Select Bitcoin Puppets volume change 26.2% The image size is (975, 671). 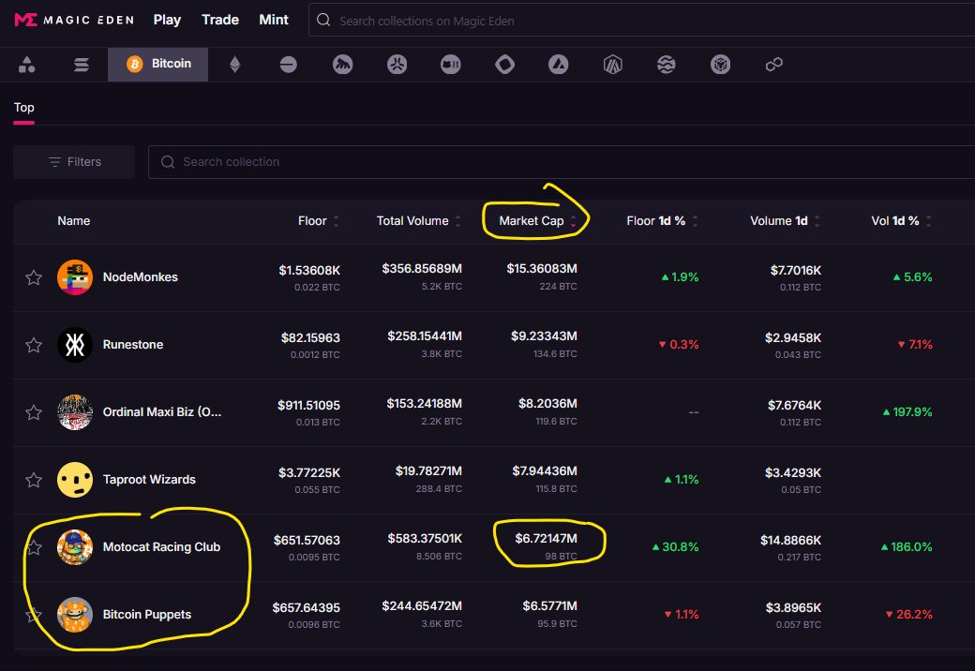909,615
